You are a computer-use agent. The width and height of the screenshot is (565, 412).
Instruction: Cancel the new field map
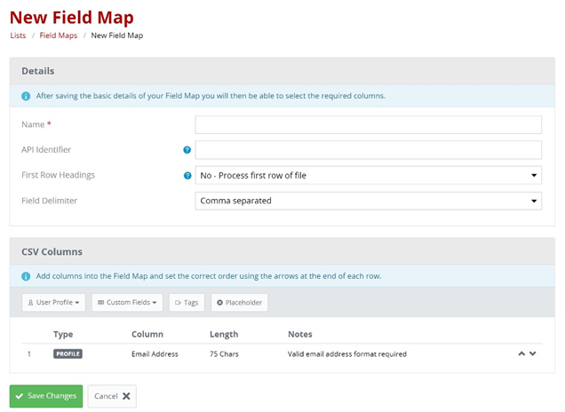coord(113,396)
